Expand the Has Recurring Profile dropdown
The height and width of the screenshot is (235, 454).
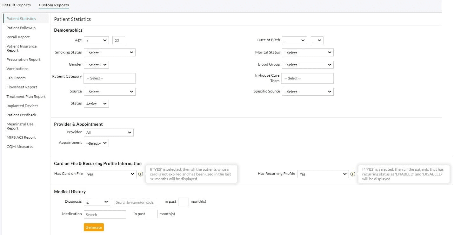tap(323, 174)
